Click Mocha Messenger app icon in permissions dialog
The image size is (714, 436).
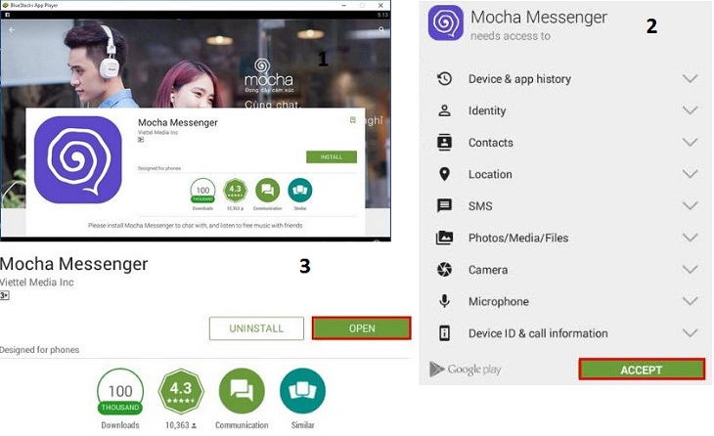coord(446,22)
